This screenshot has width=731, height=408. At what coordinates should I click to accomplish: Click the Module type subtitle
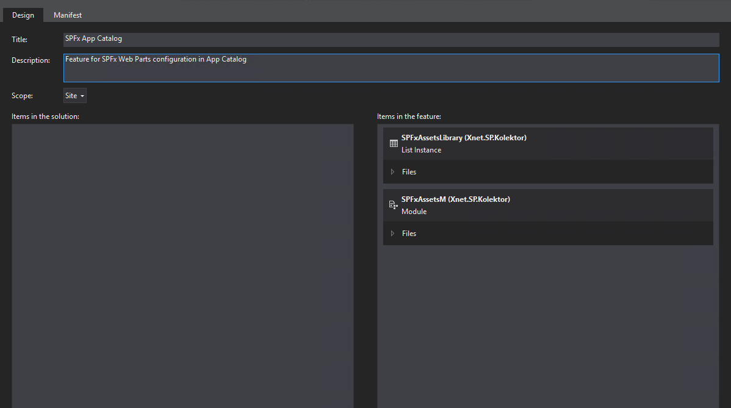coord(414,212)
